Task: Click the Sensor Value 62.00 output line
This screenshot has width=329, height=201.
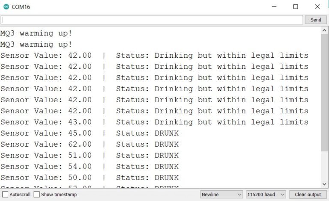Action: [x=90, y=144]
